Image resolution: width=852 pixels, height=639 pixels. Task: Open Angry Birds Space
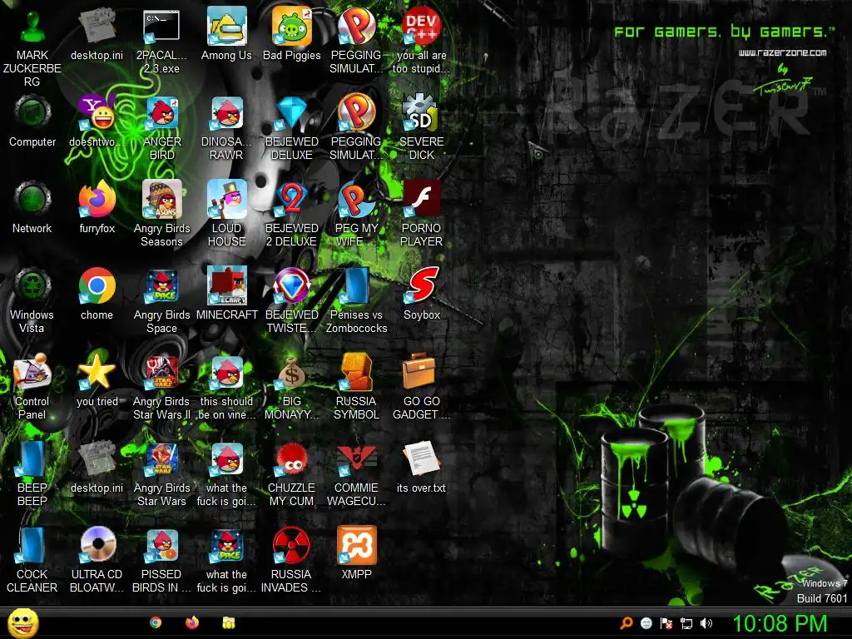(161, 286)
